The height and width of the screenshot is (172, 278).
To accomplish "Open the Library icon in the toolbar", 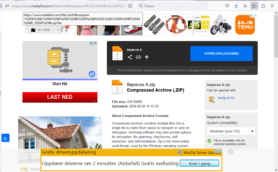I will tap(245, 6).
